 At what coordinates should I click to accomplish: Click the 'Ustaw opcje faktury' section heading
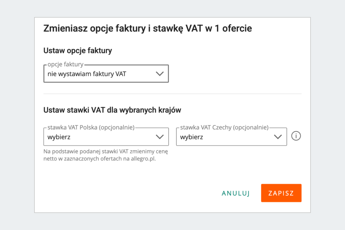[x=78, y=51]
